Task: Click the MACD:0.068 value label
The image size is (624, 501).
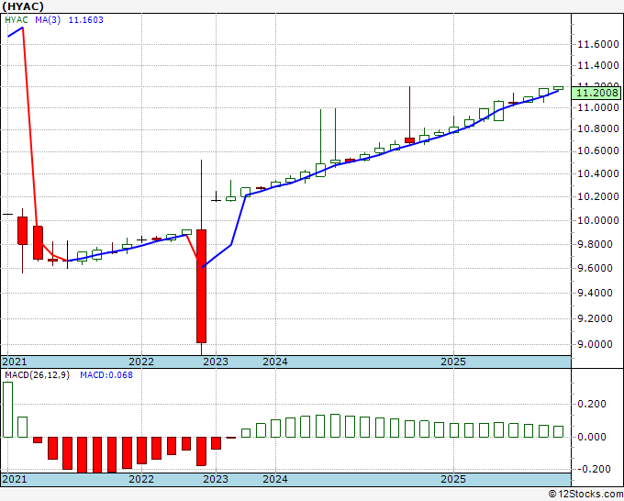Action: click(106, 375)
